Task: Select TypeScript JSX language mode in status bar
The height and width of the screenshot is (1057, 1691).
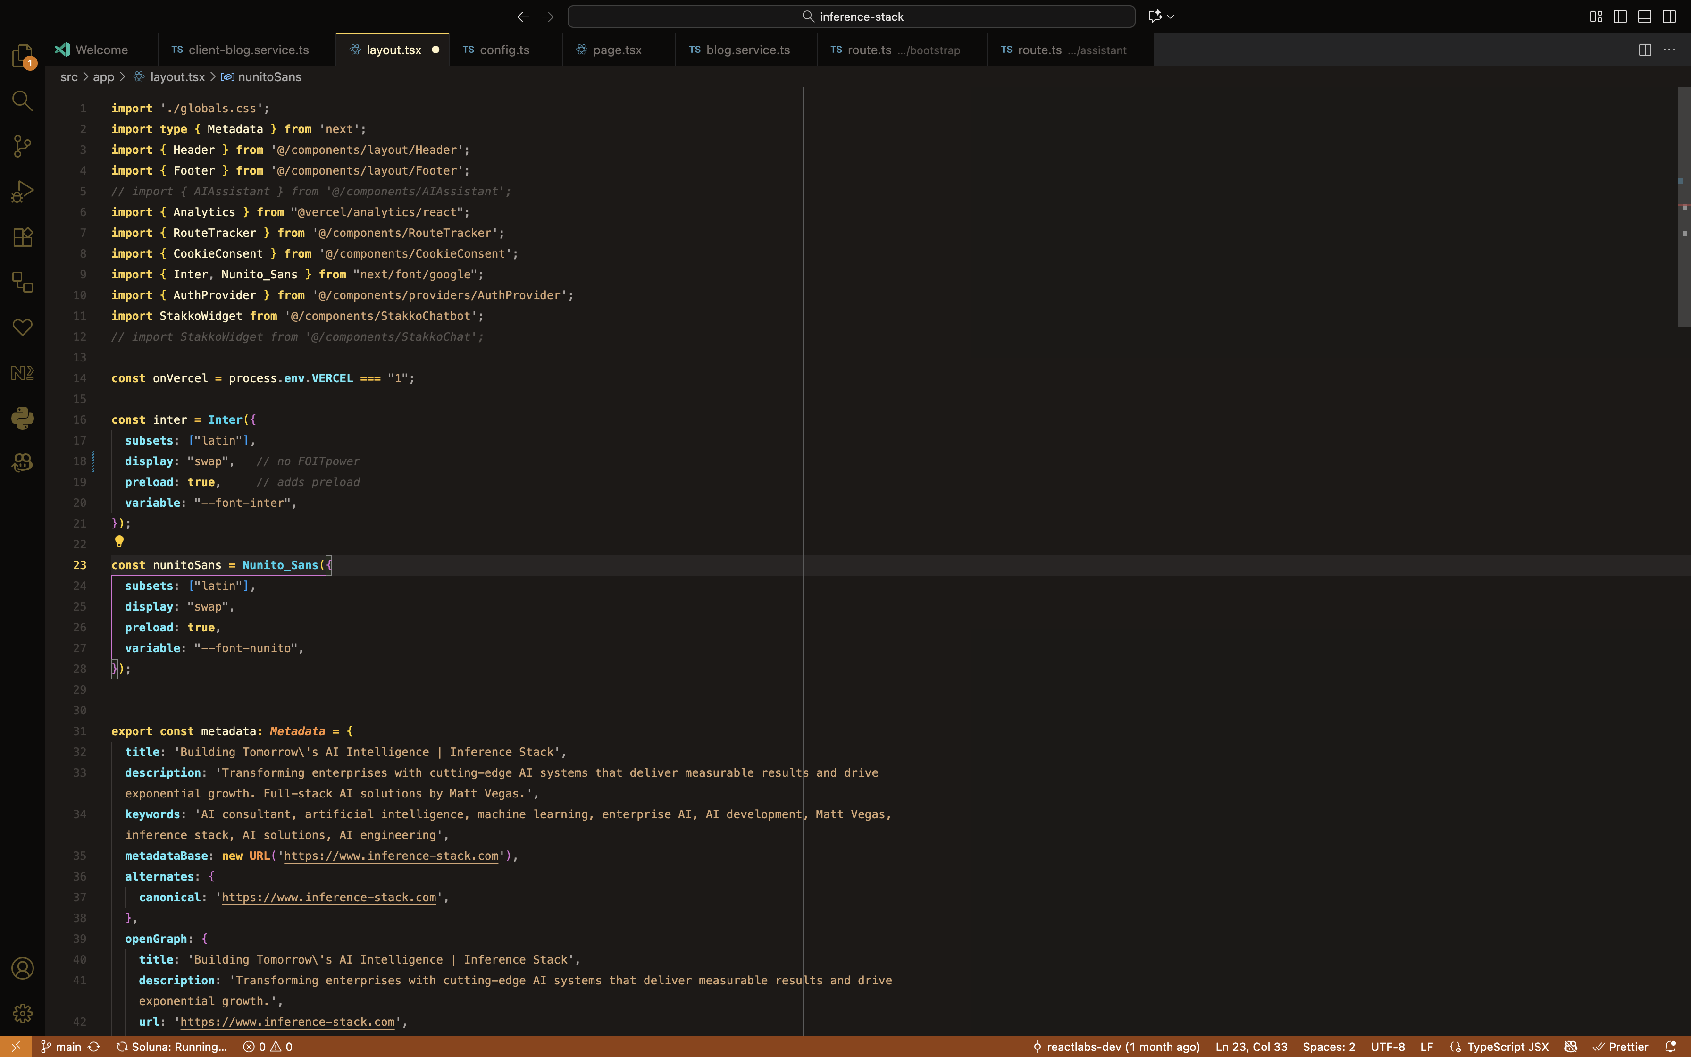Action: coord(1507,1047)
